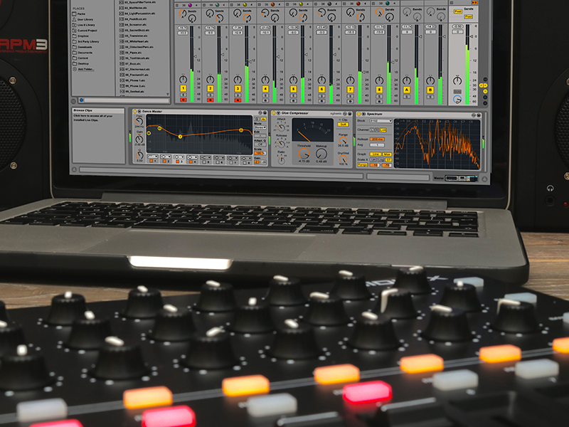Click Glue Compressor Dry/Wet knob
This screenshot has width=569, height=427.
pyautogui.click(x=343, y=159)
